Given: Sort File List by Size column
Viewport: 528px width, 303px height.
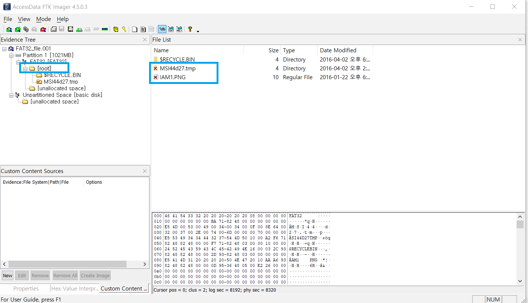Looking at the screenshot, I should pyautogui.click(x=262, y=50).
